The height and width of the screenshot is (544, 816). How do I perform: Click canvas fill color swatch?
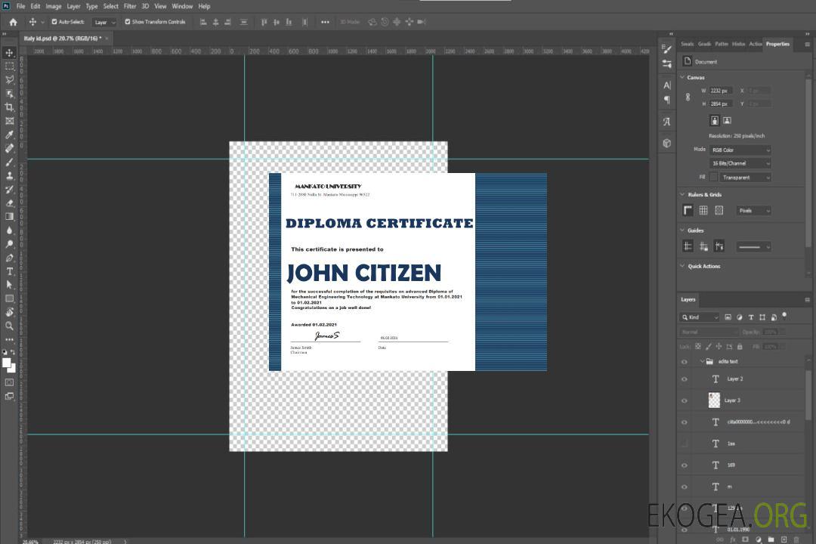click(x=713, y=178)
